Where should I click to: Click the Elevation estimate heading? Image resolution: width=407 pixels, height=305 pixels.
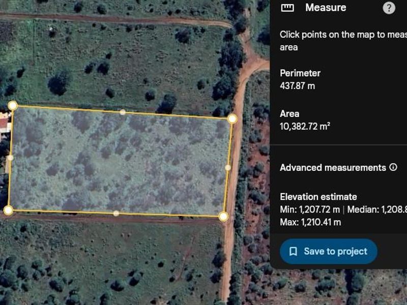tap(318, 196)
